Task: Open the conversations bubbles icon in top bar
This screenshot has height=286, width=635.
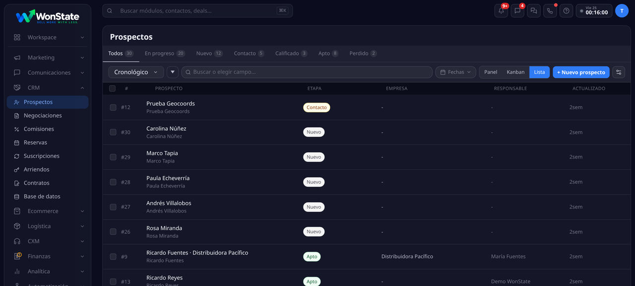Action: [x=534, y=11]
